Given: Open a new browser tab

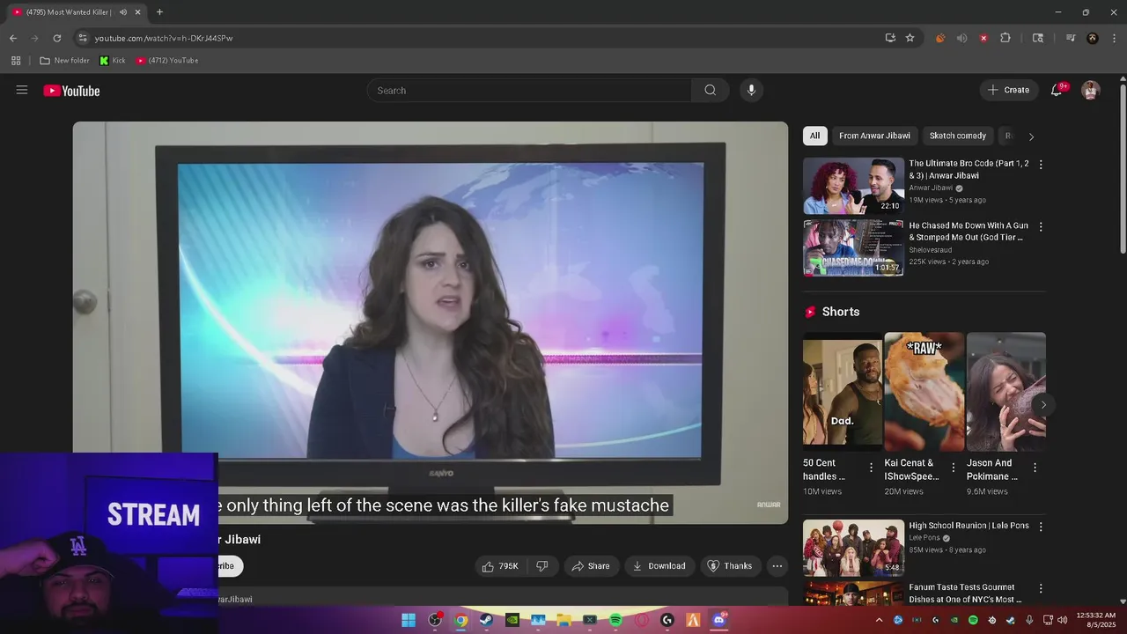Looking at the screenshot, I should [x=159, y=12].
